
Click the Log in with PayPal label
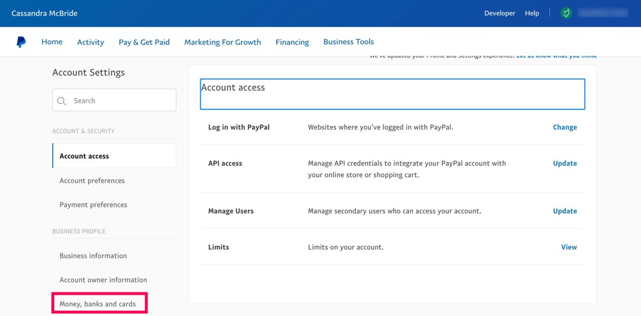[239, 128]
